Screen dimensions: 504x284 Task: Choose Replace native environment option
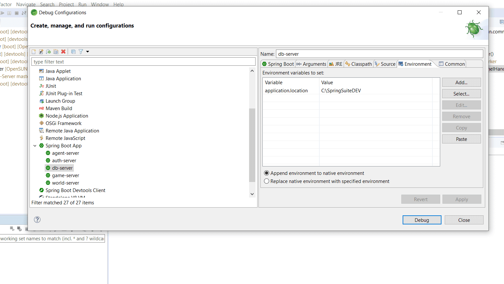click(326, 181)
